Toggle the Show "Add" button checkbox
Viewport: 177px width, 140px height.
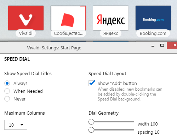(x=91, y=83)
